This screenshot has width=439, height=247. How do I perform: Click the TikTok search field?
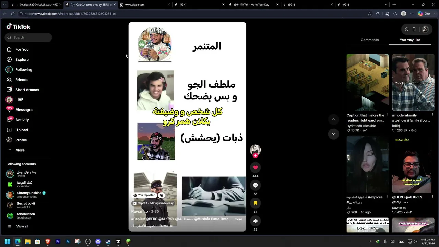[28, 37]
